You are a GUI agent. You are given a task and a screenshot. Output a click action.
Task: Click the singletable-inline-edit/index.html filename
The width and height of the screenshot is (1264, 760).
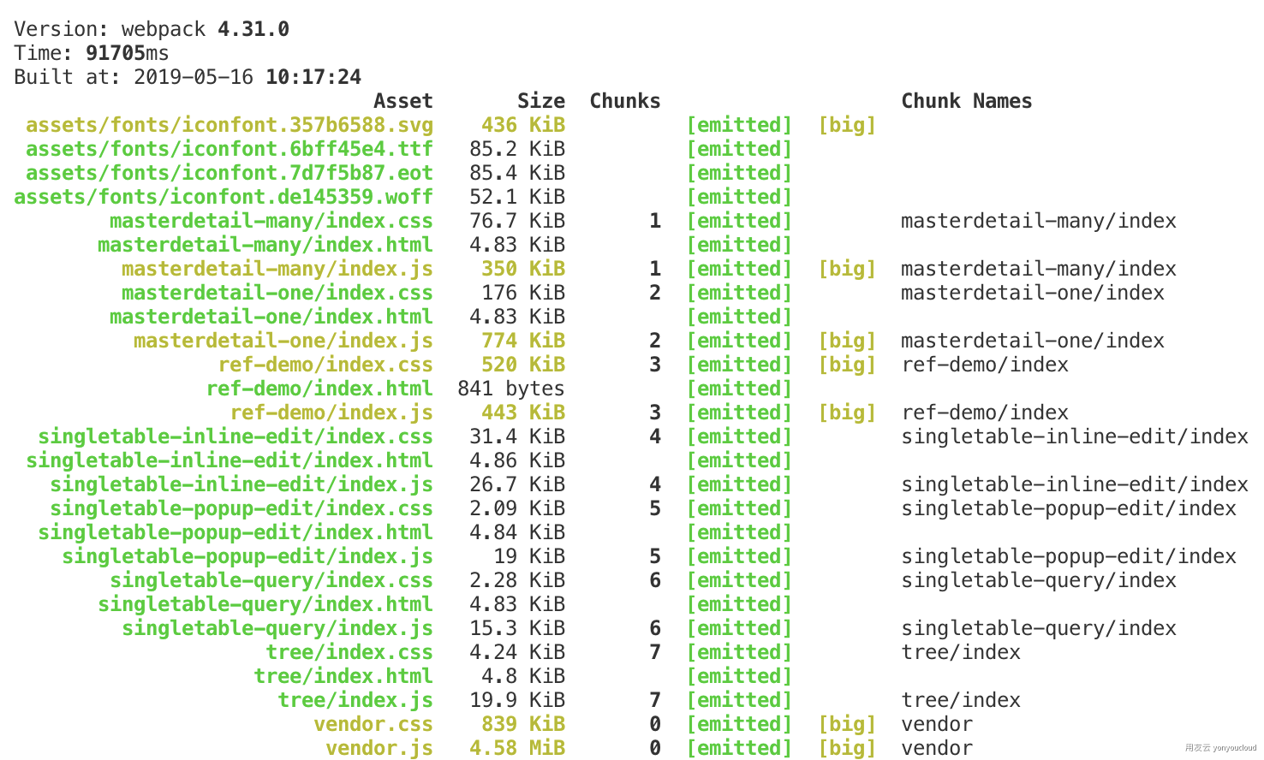coord(229,460)
